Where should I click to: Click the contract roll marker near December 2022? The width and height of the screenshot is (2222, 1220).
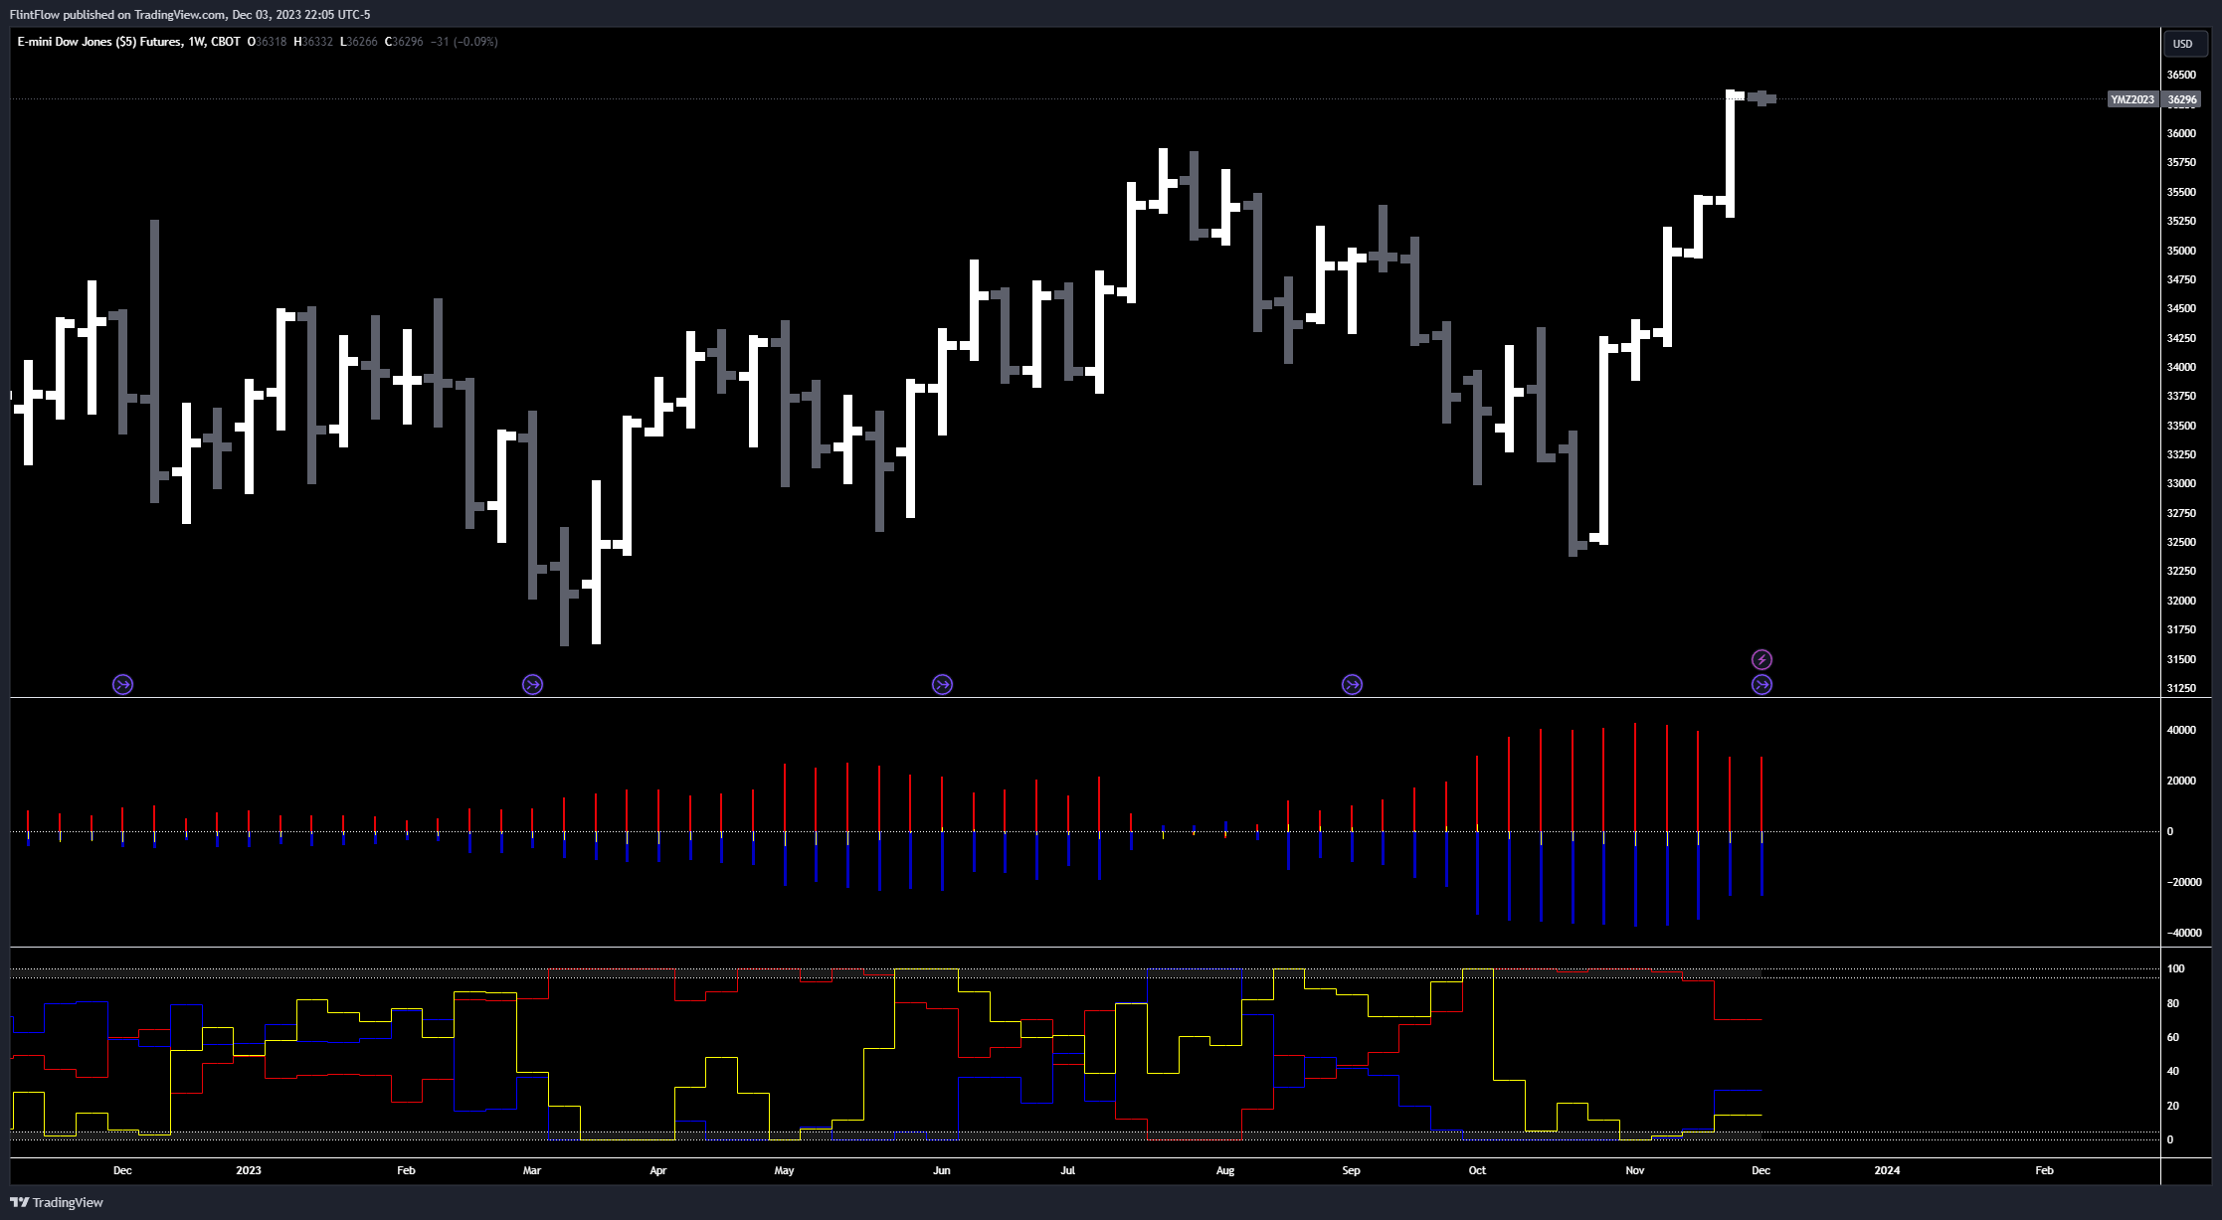point(122,684)
